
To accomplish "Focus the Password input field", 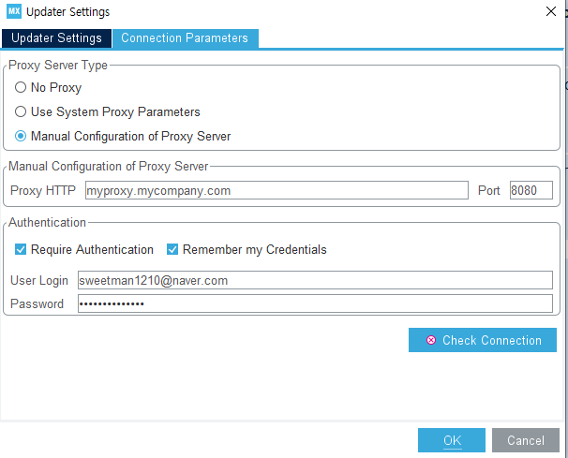I will [x=315, y=303].
